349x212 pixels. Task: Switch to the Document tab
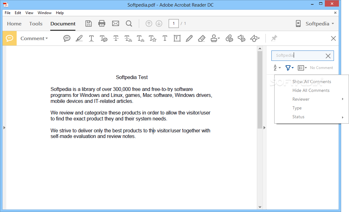63,24
